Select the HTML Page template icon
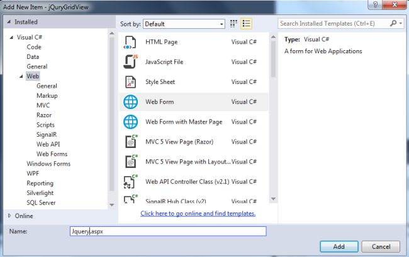 tap(130, 42)
